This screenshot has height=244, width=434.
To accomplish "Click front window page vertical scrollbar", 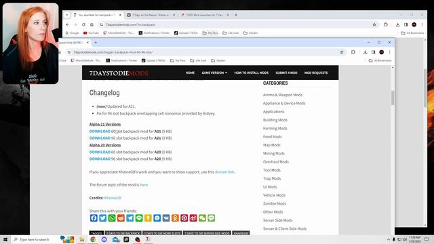I will coord(393,98).
